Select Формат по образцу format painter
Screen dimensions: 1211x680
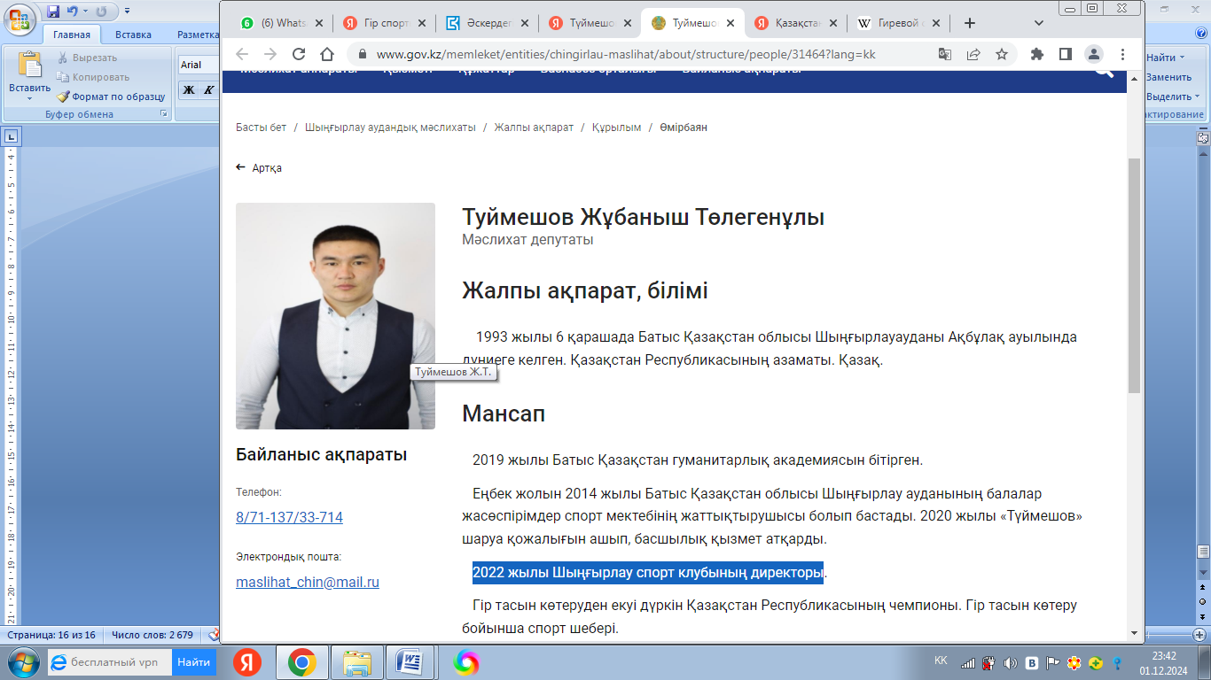111,97
